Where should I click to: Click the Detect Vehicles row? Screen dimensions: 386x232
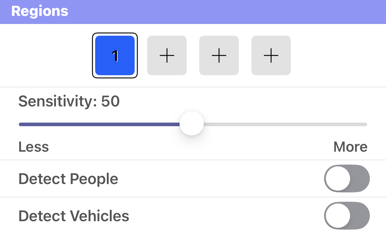point(193,216)
